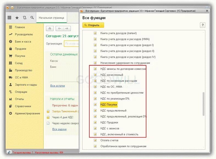
Task: Select НДС предъявленный, реализация 0%
Action: pos(123,117)
